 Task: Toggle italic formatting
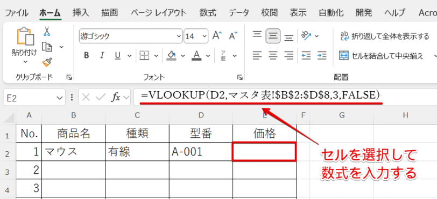102,56
